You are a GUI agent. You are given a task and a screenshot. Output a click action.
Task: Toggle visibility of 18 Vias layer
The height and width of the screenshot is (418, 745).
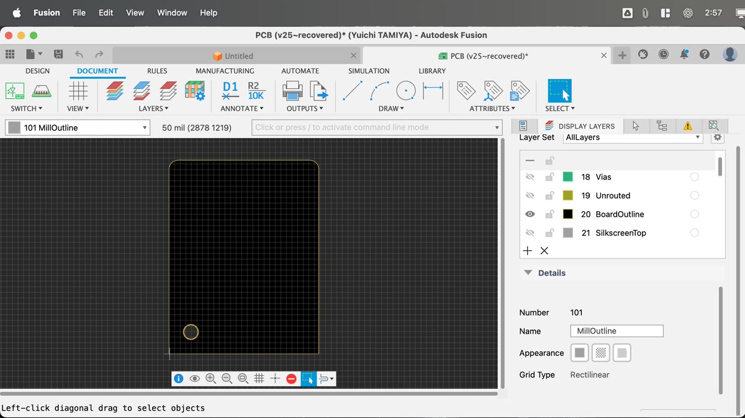click(x=530, y=177)
